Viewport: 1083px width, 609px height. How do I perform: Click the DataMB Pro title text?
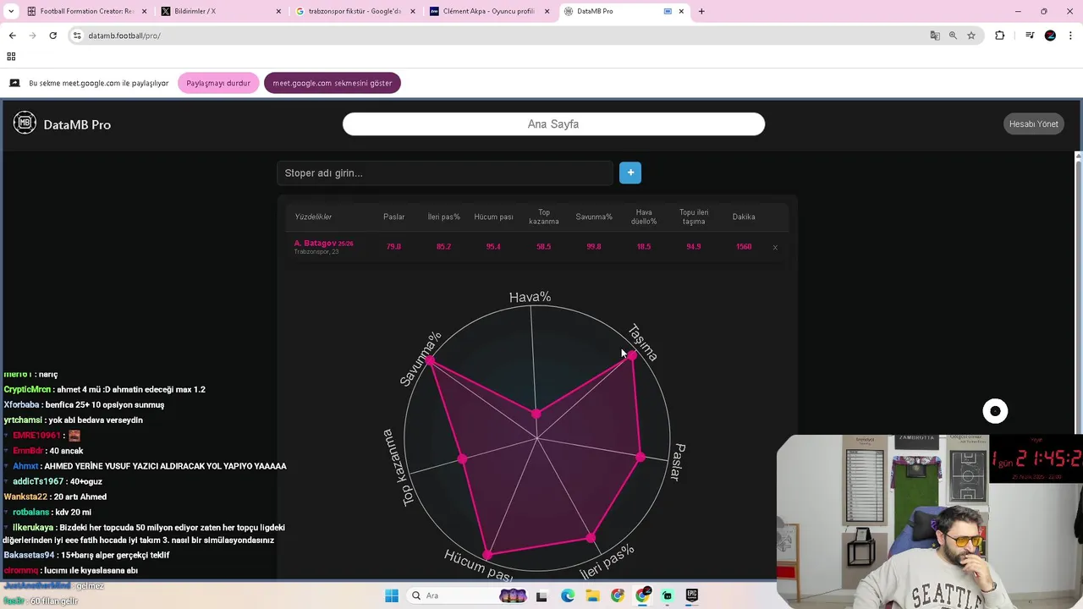point(77,124)
